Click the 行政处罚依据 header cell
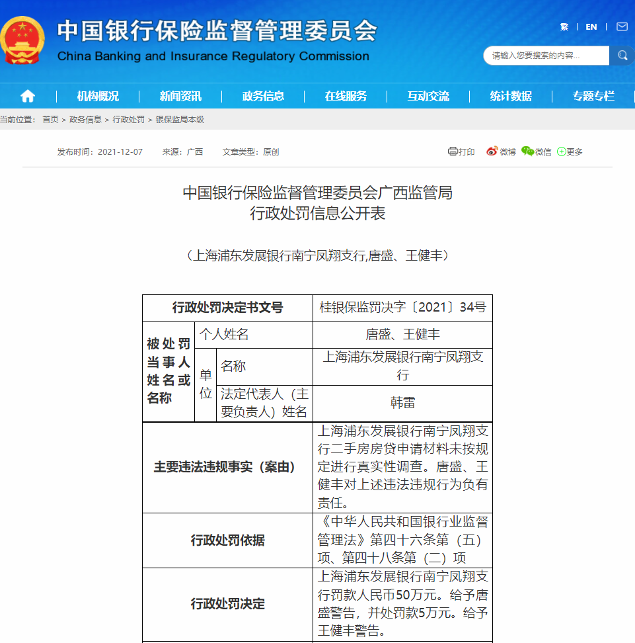Image resolution: width=635 pixels, height=643 pixels. (x=227, y=540)
